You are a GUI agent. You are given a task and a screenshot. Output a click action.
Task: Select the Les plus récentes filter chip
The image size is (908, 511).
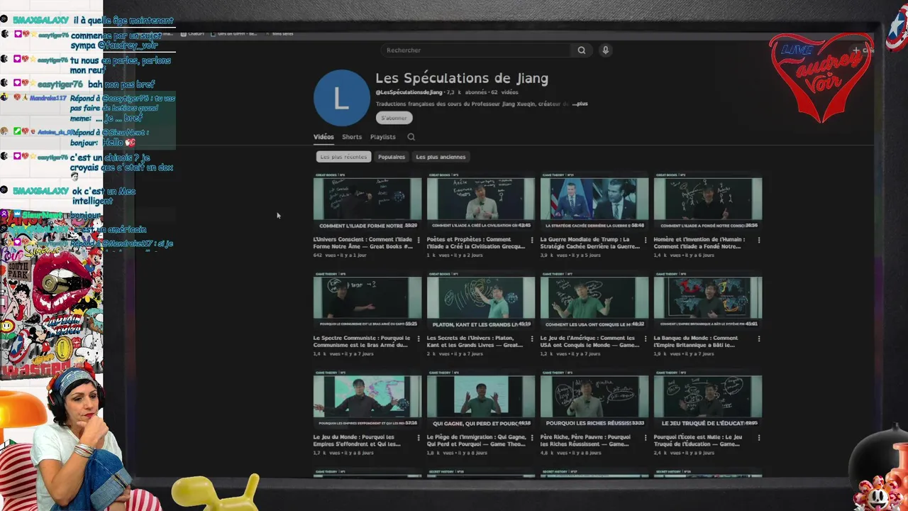343,157
